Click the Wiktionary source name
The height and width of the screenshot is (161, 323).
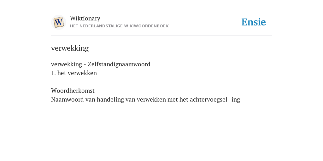coord(85,18)
